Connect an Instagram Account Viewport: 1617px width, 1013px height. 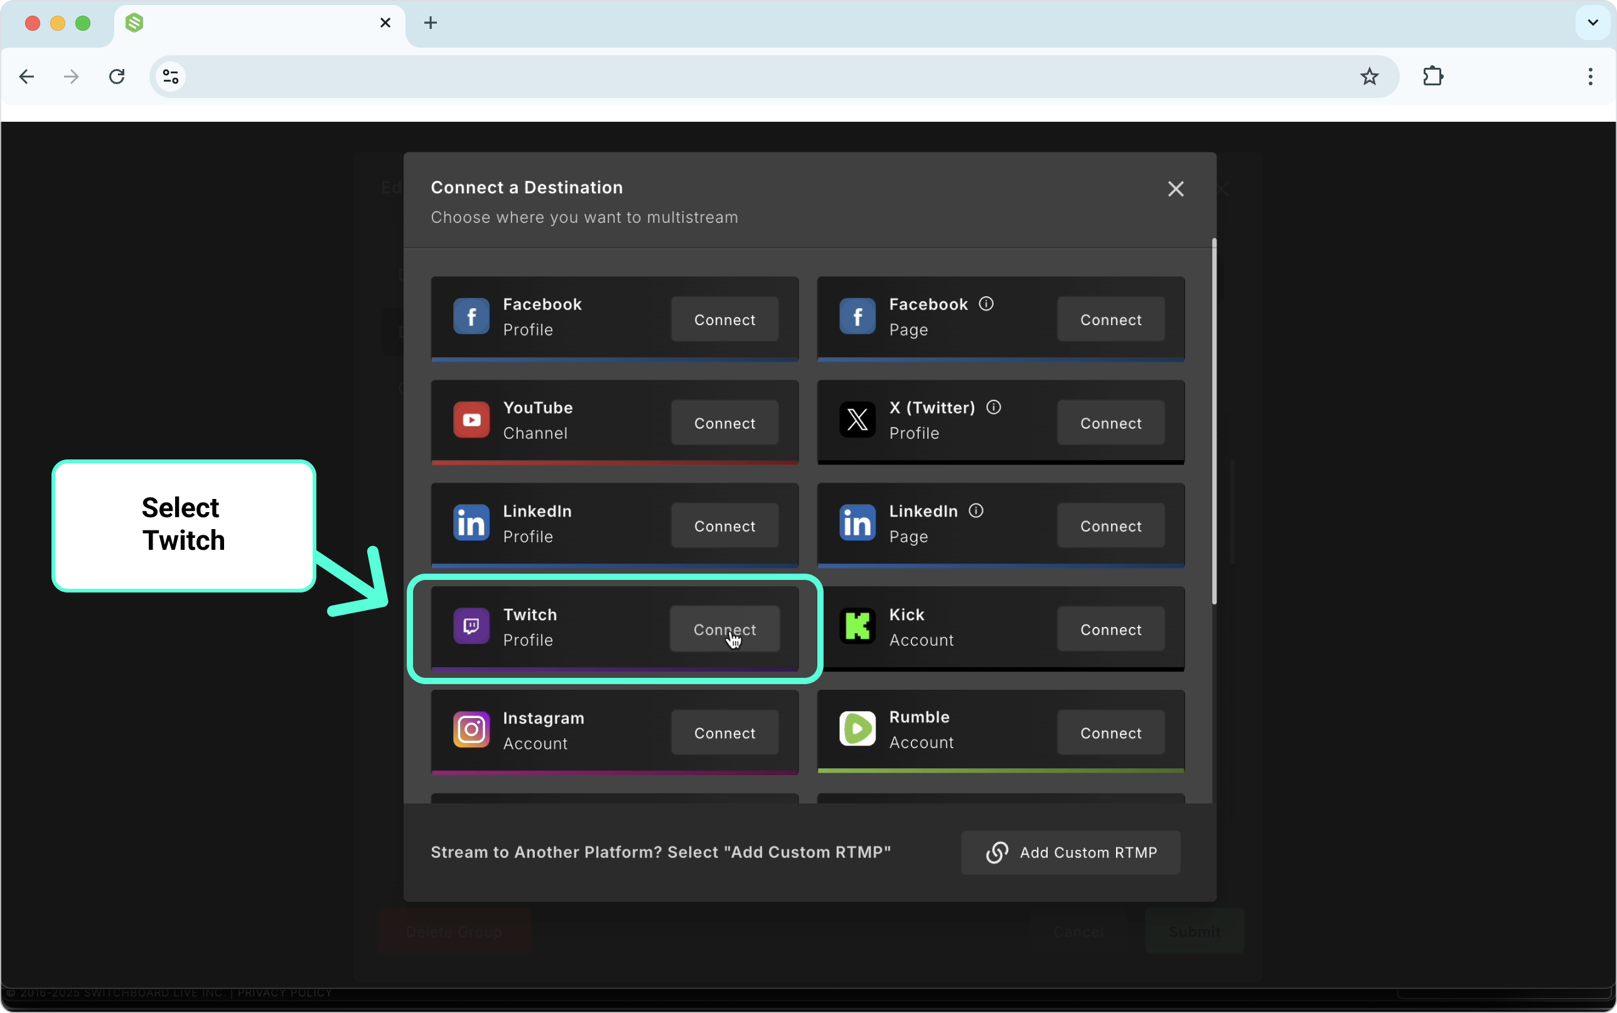(724, 733)
